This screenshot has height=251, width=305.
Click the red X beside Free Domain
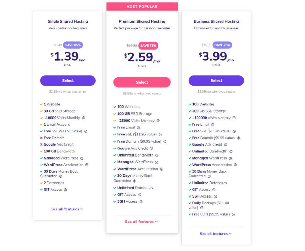click(x=41, y=138)
